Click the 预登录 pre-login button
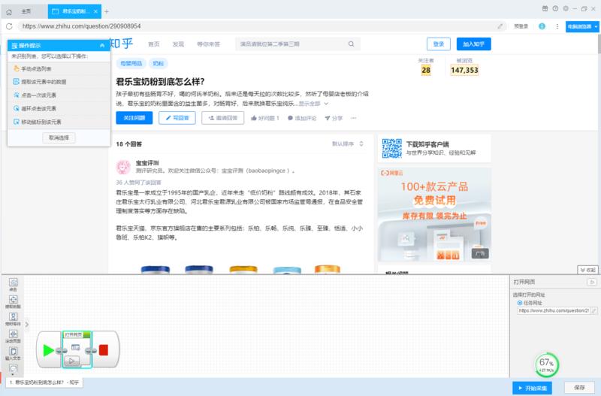601x396 pixels. [521, 26]
